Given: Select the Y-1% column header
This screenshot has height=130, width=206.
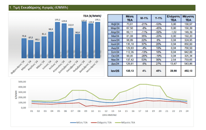Looking at the screenshot, I should coord(158,18).
